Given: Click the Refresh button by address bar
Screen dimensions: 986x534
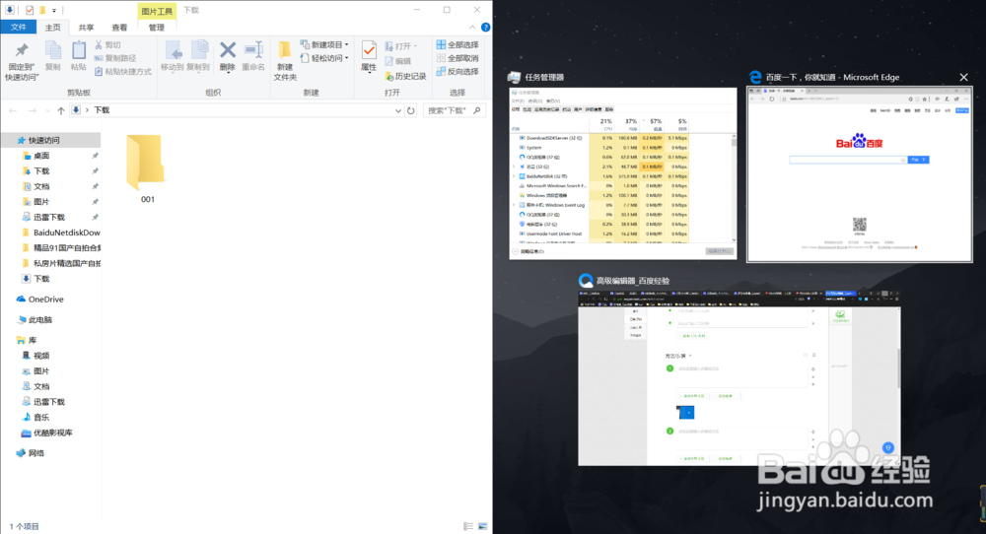Looking at the screenshot, I should tap(410, 110).
